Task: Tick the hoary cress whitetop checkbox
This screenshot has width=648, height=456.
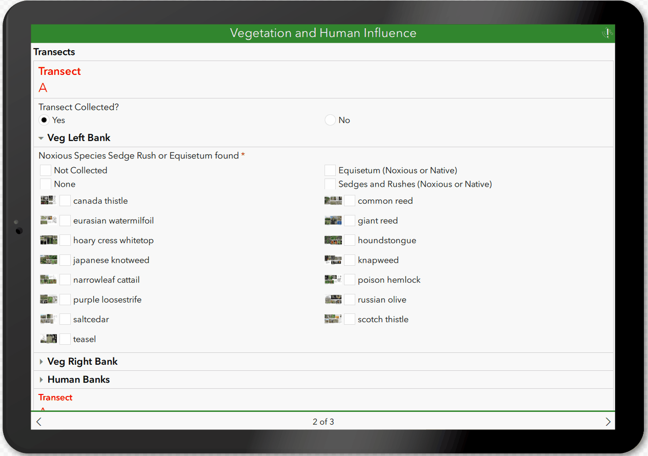Action: tap(65, 240)
